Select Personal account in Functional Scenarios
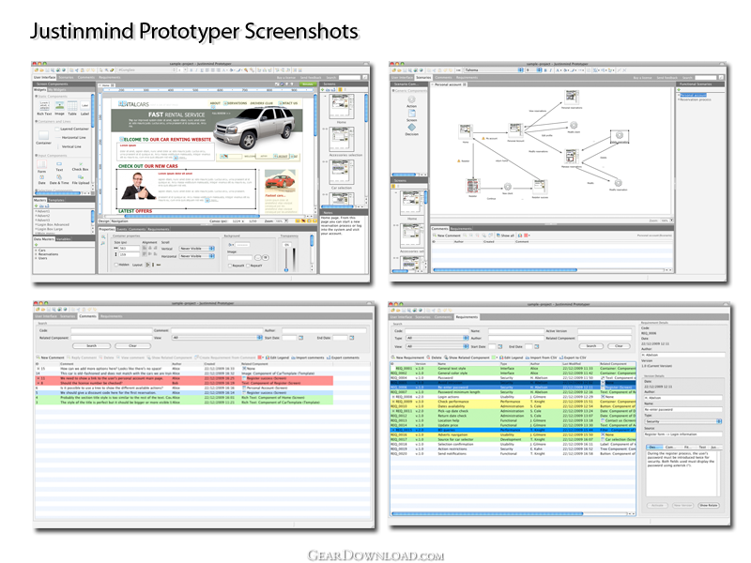Image resolution: width=751 pixels, height=563 pixels. click(694, 95)
